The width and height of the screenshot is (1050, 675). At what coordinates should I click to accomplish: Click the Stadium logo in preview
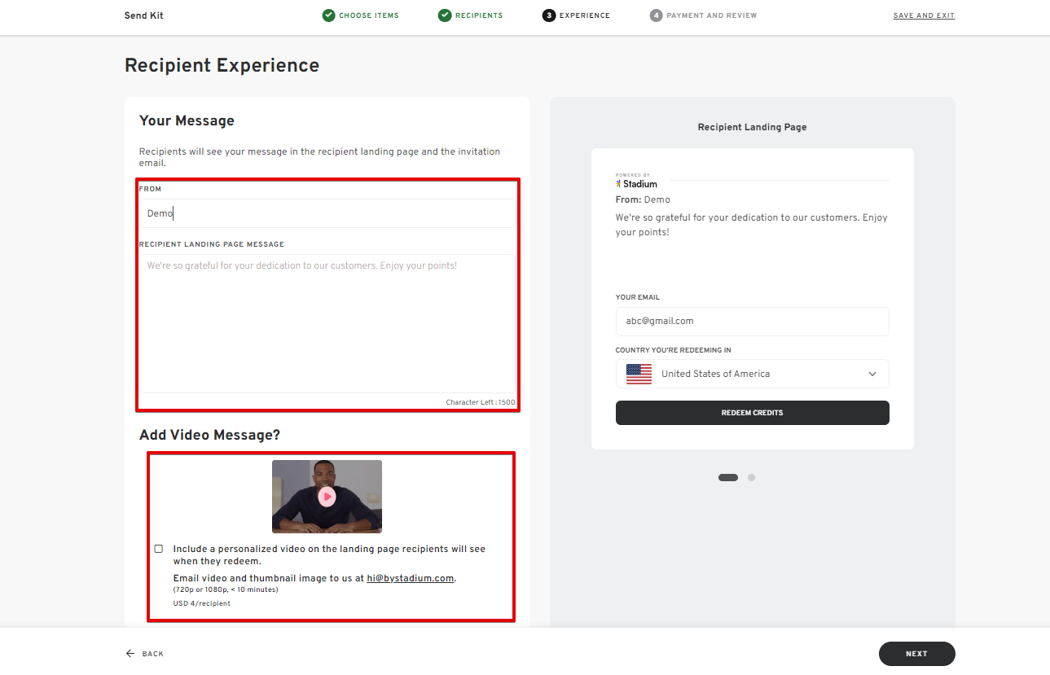(636, 183)
